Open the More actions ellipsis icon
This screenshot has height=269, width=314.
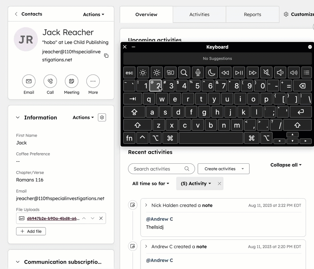[93, 81]
